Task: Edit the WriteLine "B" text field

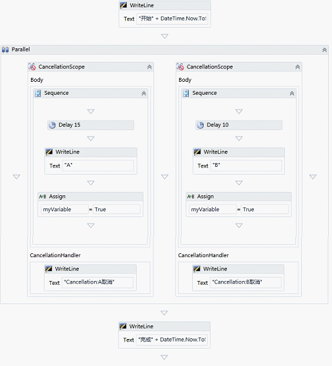Action: 246,166
